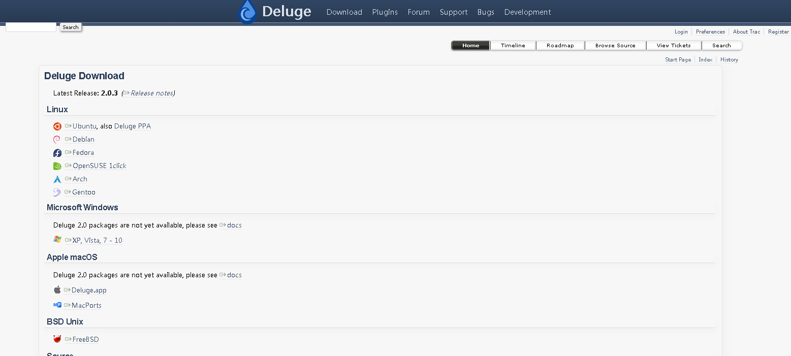Click the Deluge water drop logo

tap(247, 12)
